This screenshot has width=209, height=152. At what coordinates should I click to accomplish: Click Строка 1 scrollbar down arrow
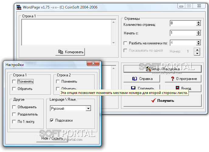113,43
